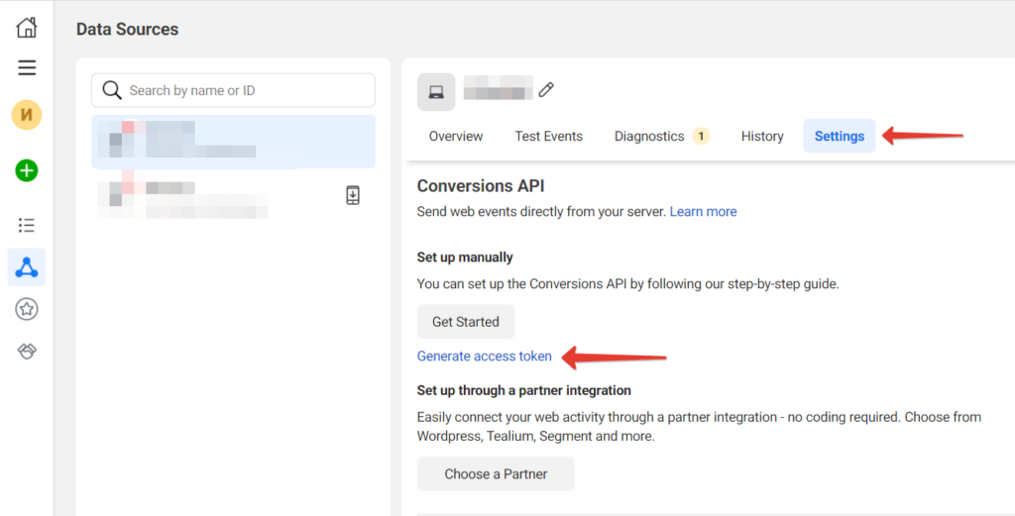Click the Home icon in left sidebar
The image size is (1015, 516).
click(x=27, y=28)
